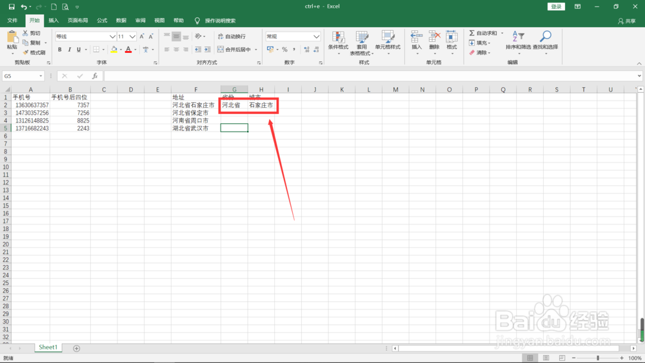Image resolution: width=645 pixels, height=363 pixels.
Task: Increase decimal places
Action: click(x=306, y=50)
